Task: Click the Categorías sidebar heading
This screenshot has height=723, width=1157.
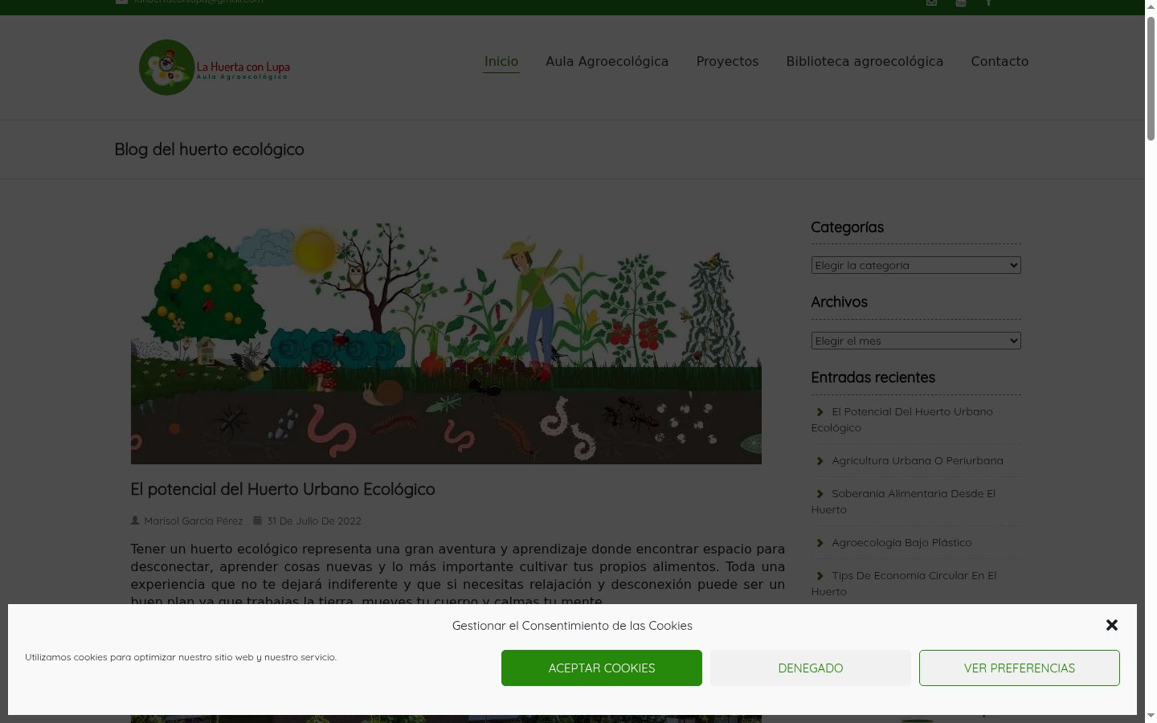Action: (848, 227)
